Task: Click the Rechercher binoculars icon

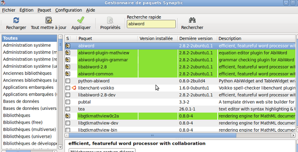Action: pyautogui.click(x=192, y=20)
